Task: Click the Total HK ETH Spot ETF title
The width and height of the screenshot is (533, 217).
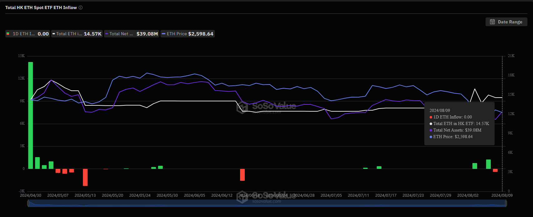Action: 41,7
